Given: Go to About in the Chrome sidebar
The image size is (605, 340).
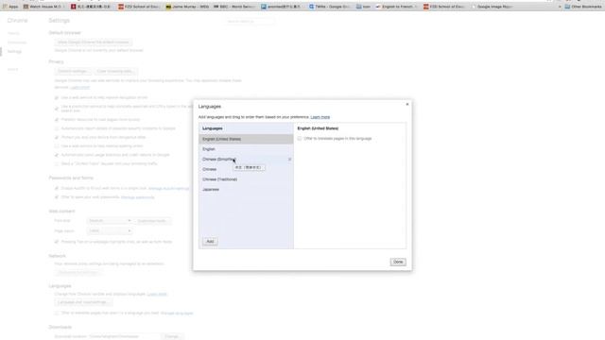Looking at the screenshot, I should tap(12, 69).
